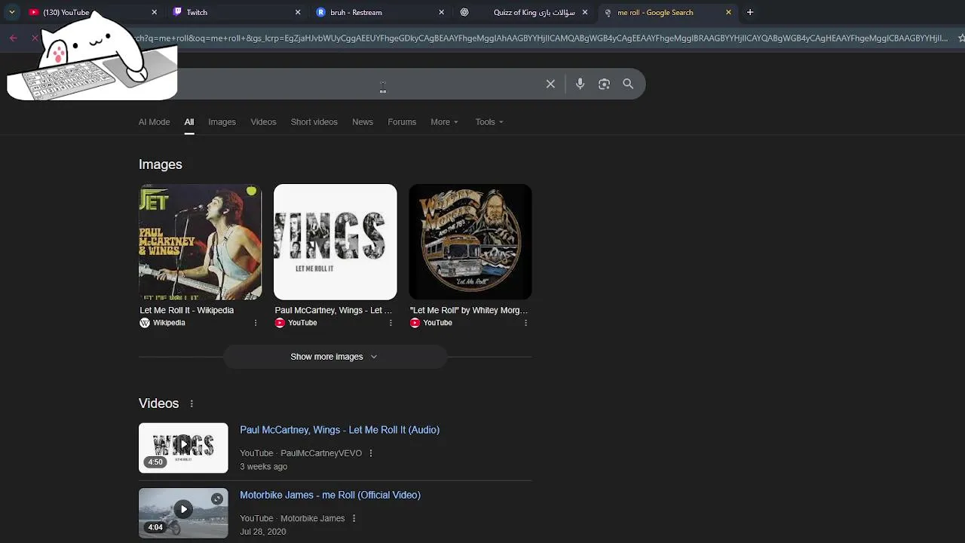
Task: Open options for PaulMcCartneyVEVO video result
Action: point(370,453)
